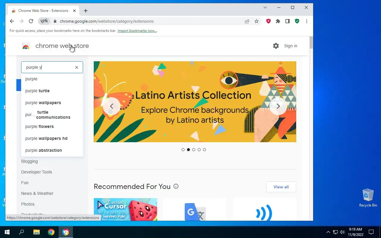Open the Custom Cursor extension card
Image resolution: width=381 pixels, height=238 pixels.
tap(125, 209)
